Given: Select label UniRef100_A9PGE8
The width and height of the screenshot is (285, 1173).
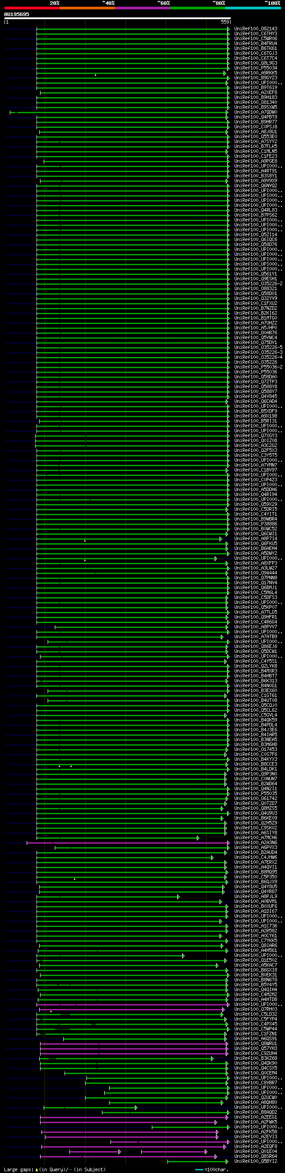Looking at the screenshot, I should [256, 161].
